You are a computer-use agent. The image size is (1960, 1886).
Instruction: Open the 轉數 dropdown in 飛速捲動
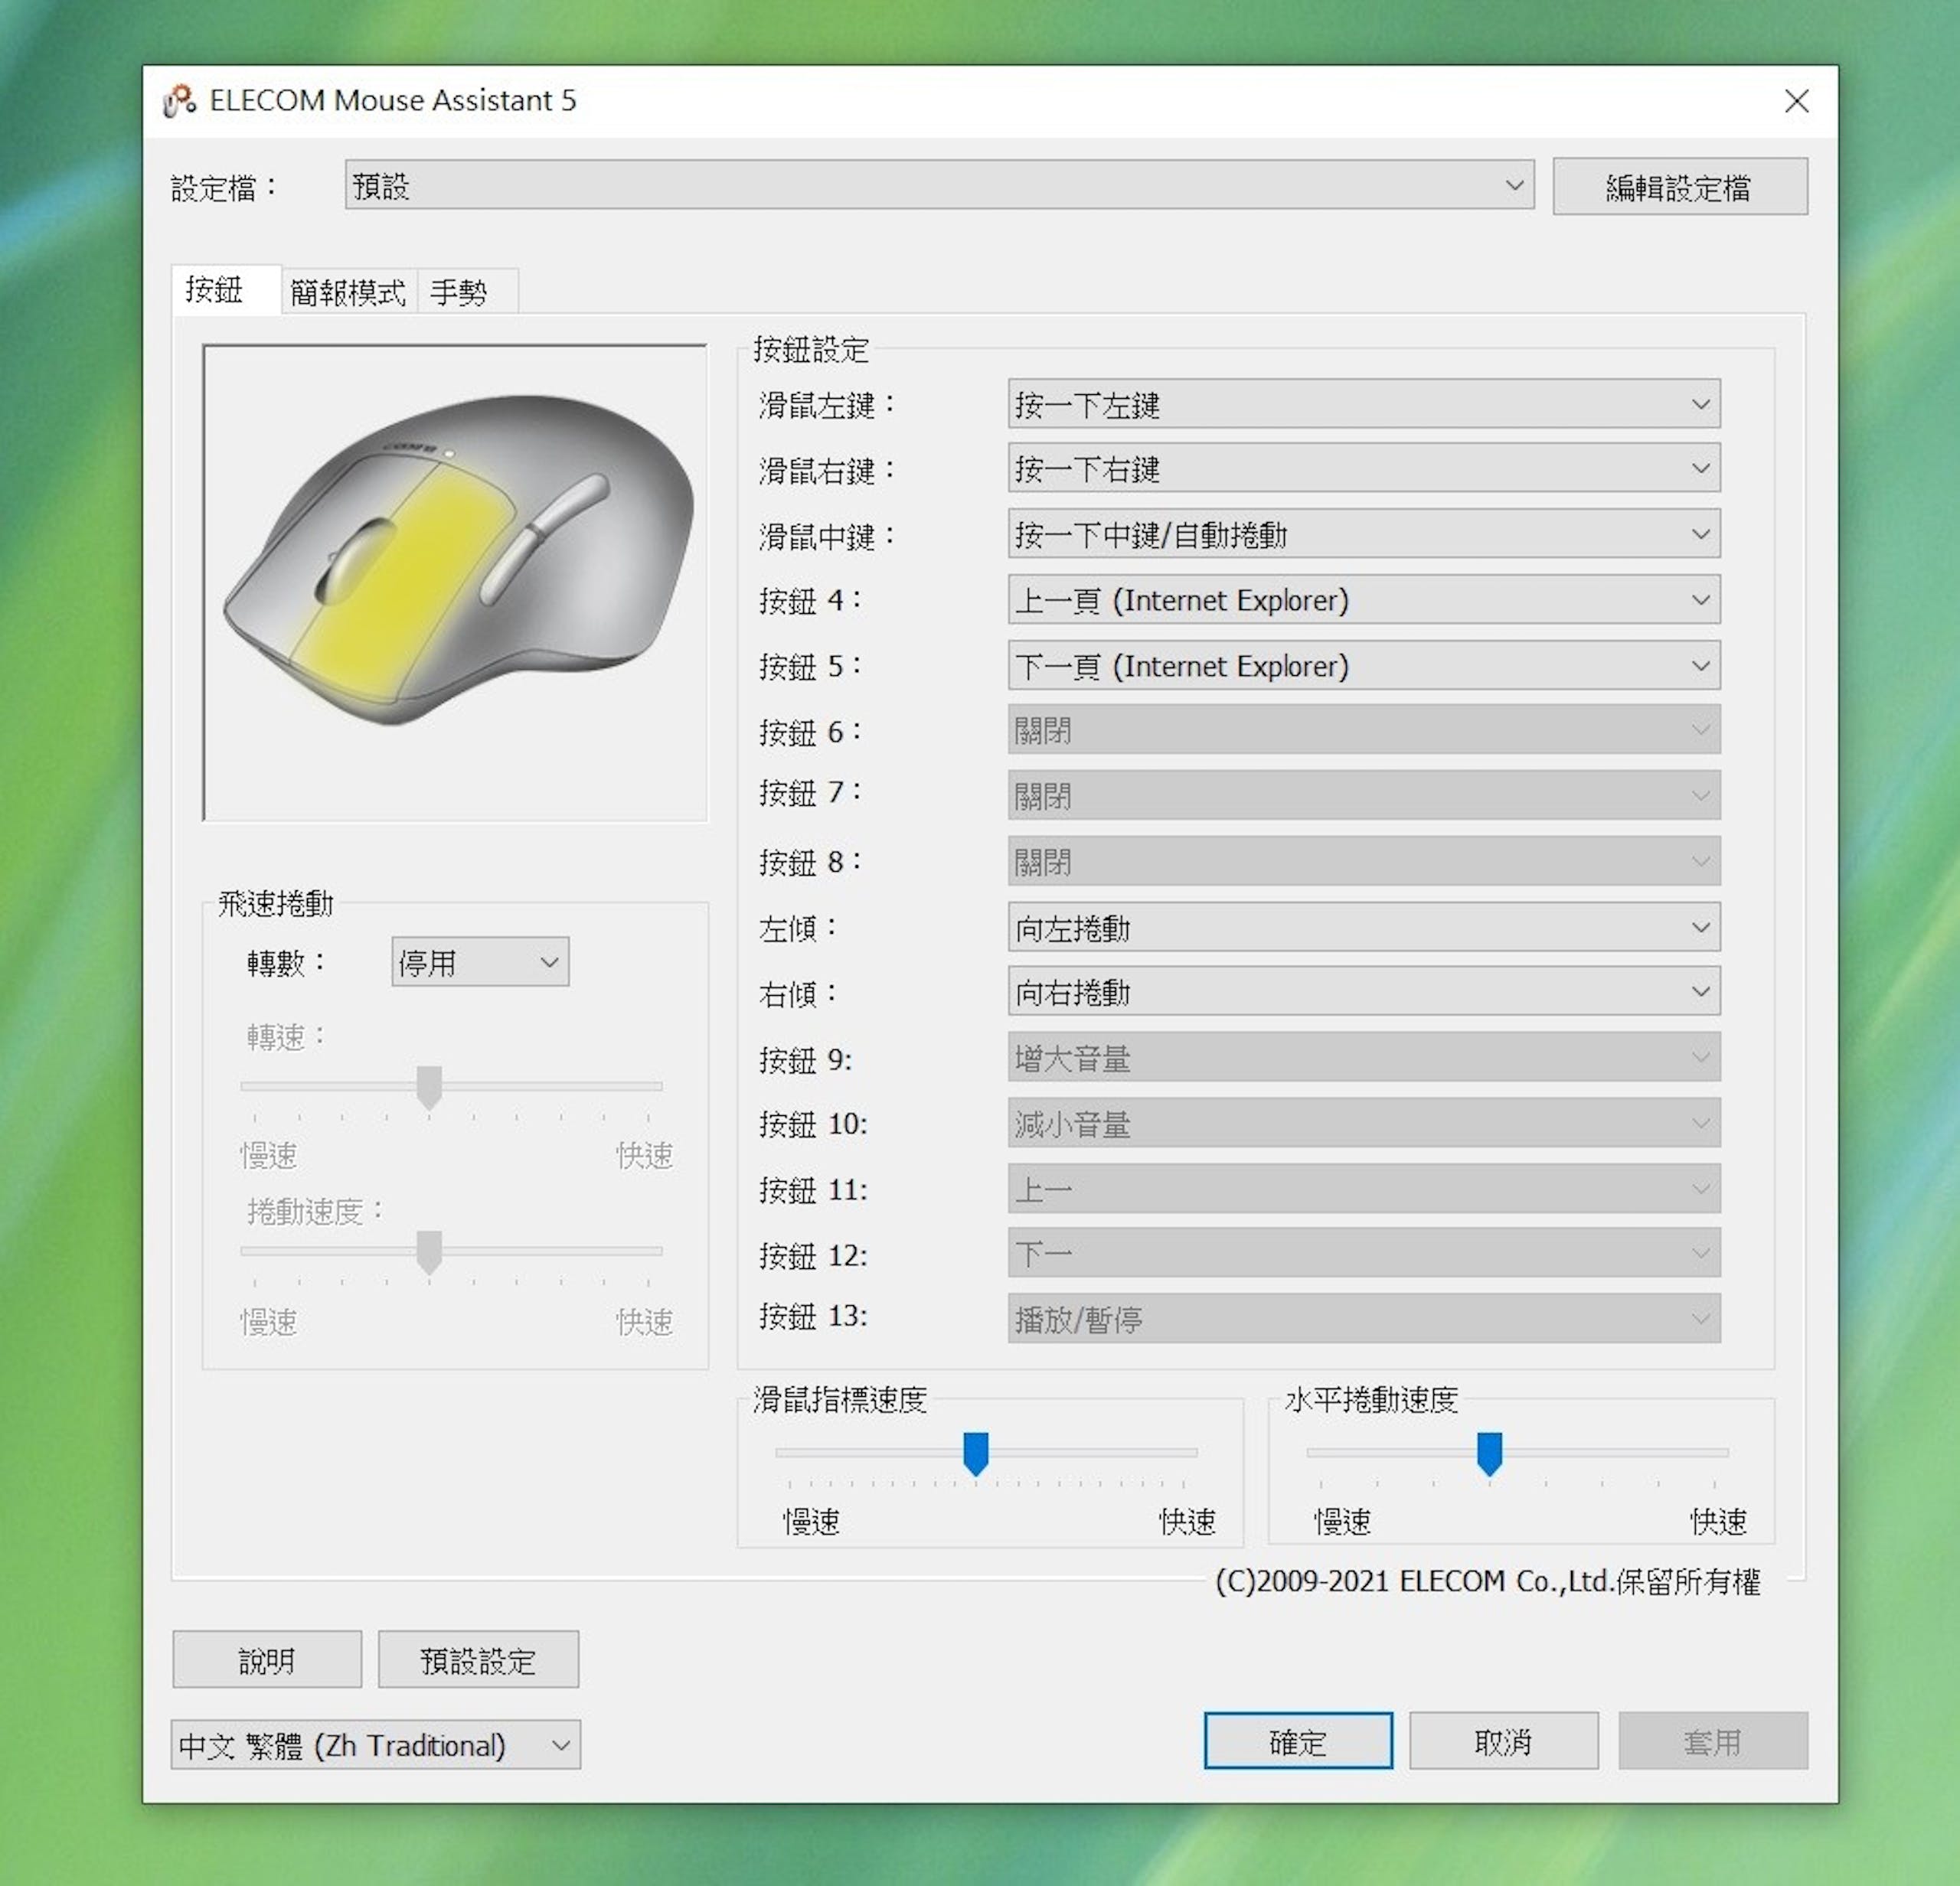click(x=480, y=962)
